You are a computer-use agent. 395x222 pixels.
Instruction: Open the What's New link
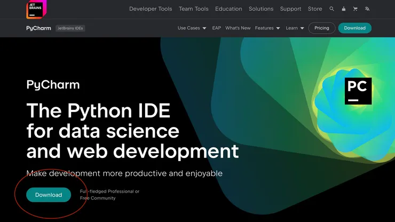pyautogui.click(x=238, y=28)
